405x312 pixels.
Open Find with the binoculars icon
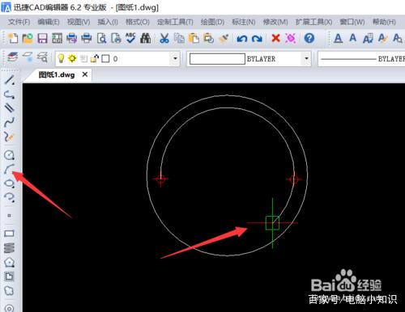pyautogui.click(x=146, y=38)
